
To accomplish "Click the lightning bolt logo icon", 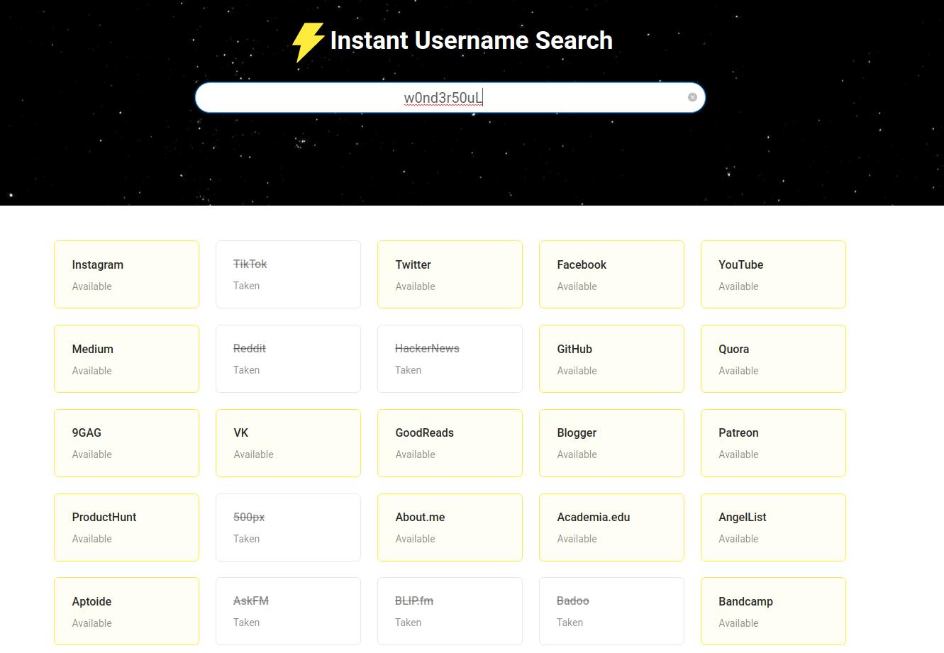I will [x=309, y=42].
